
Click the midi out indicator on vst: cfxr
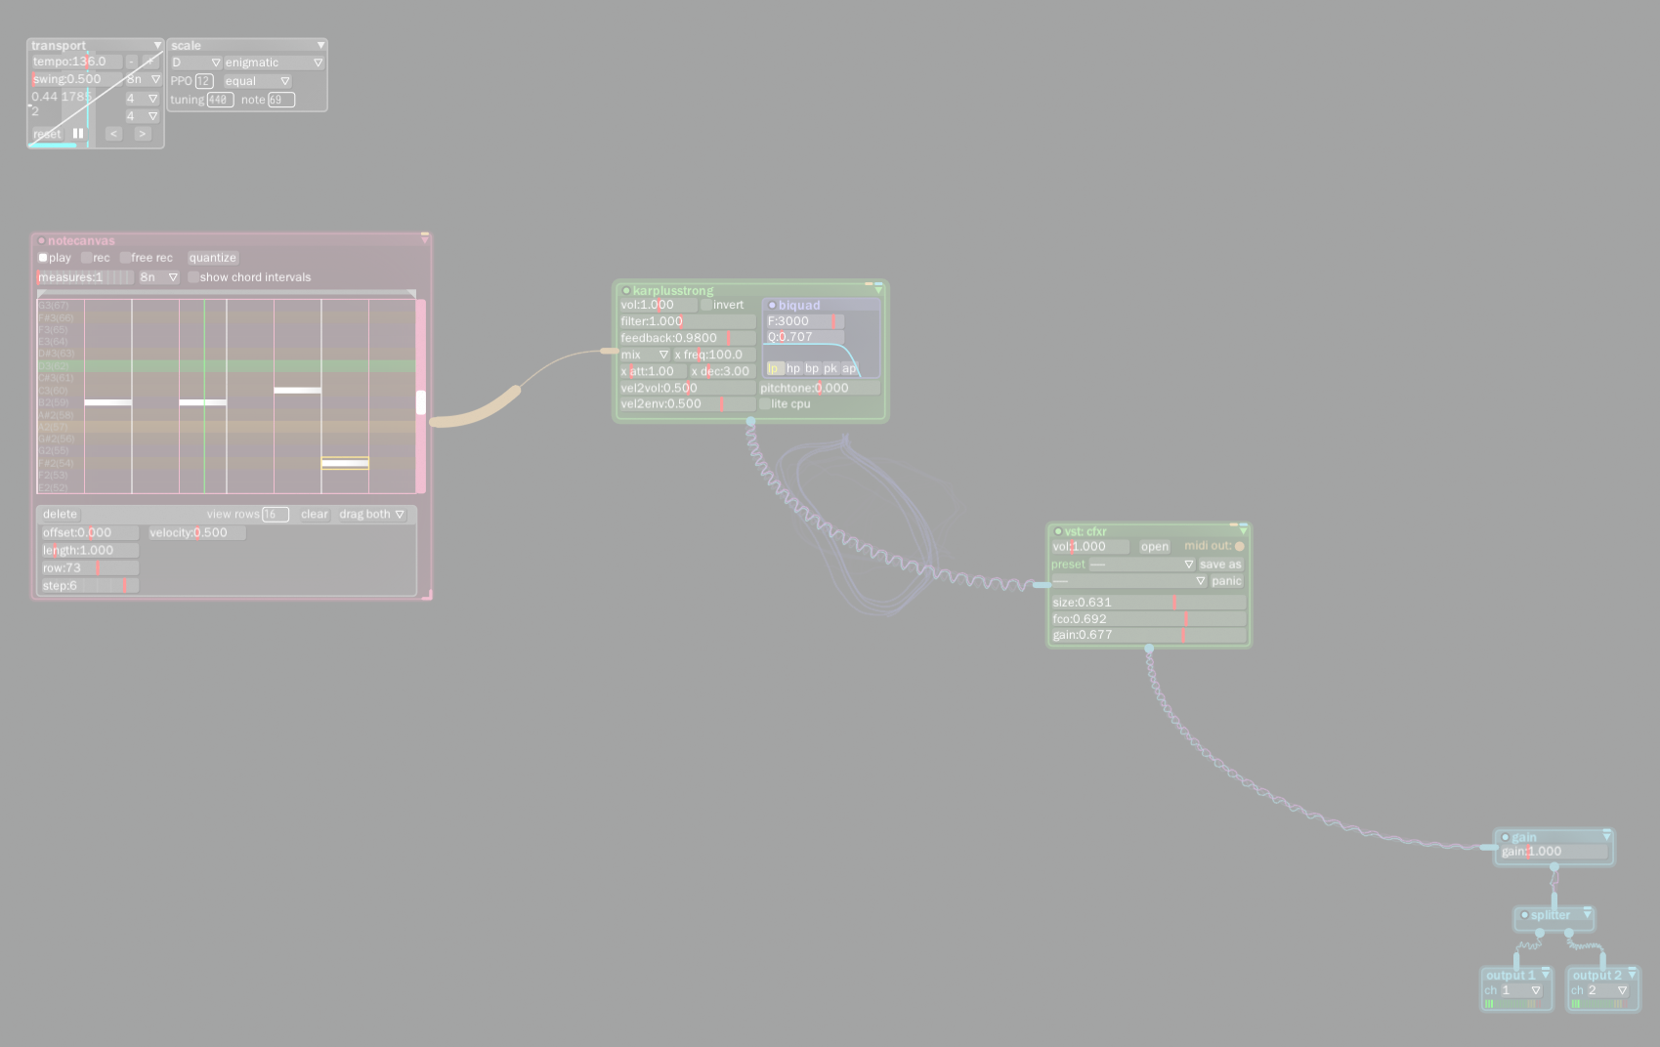pyautogui.click(x=1240, y=547)
